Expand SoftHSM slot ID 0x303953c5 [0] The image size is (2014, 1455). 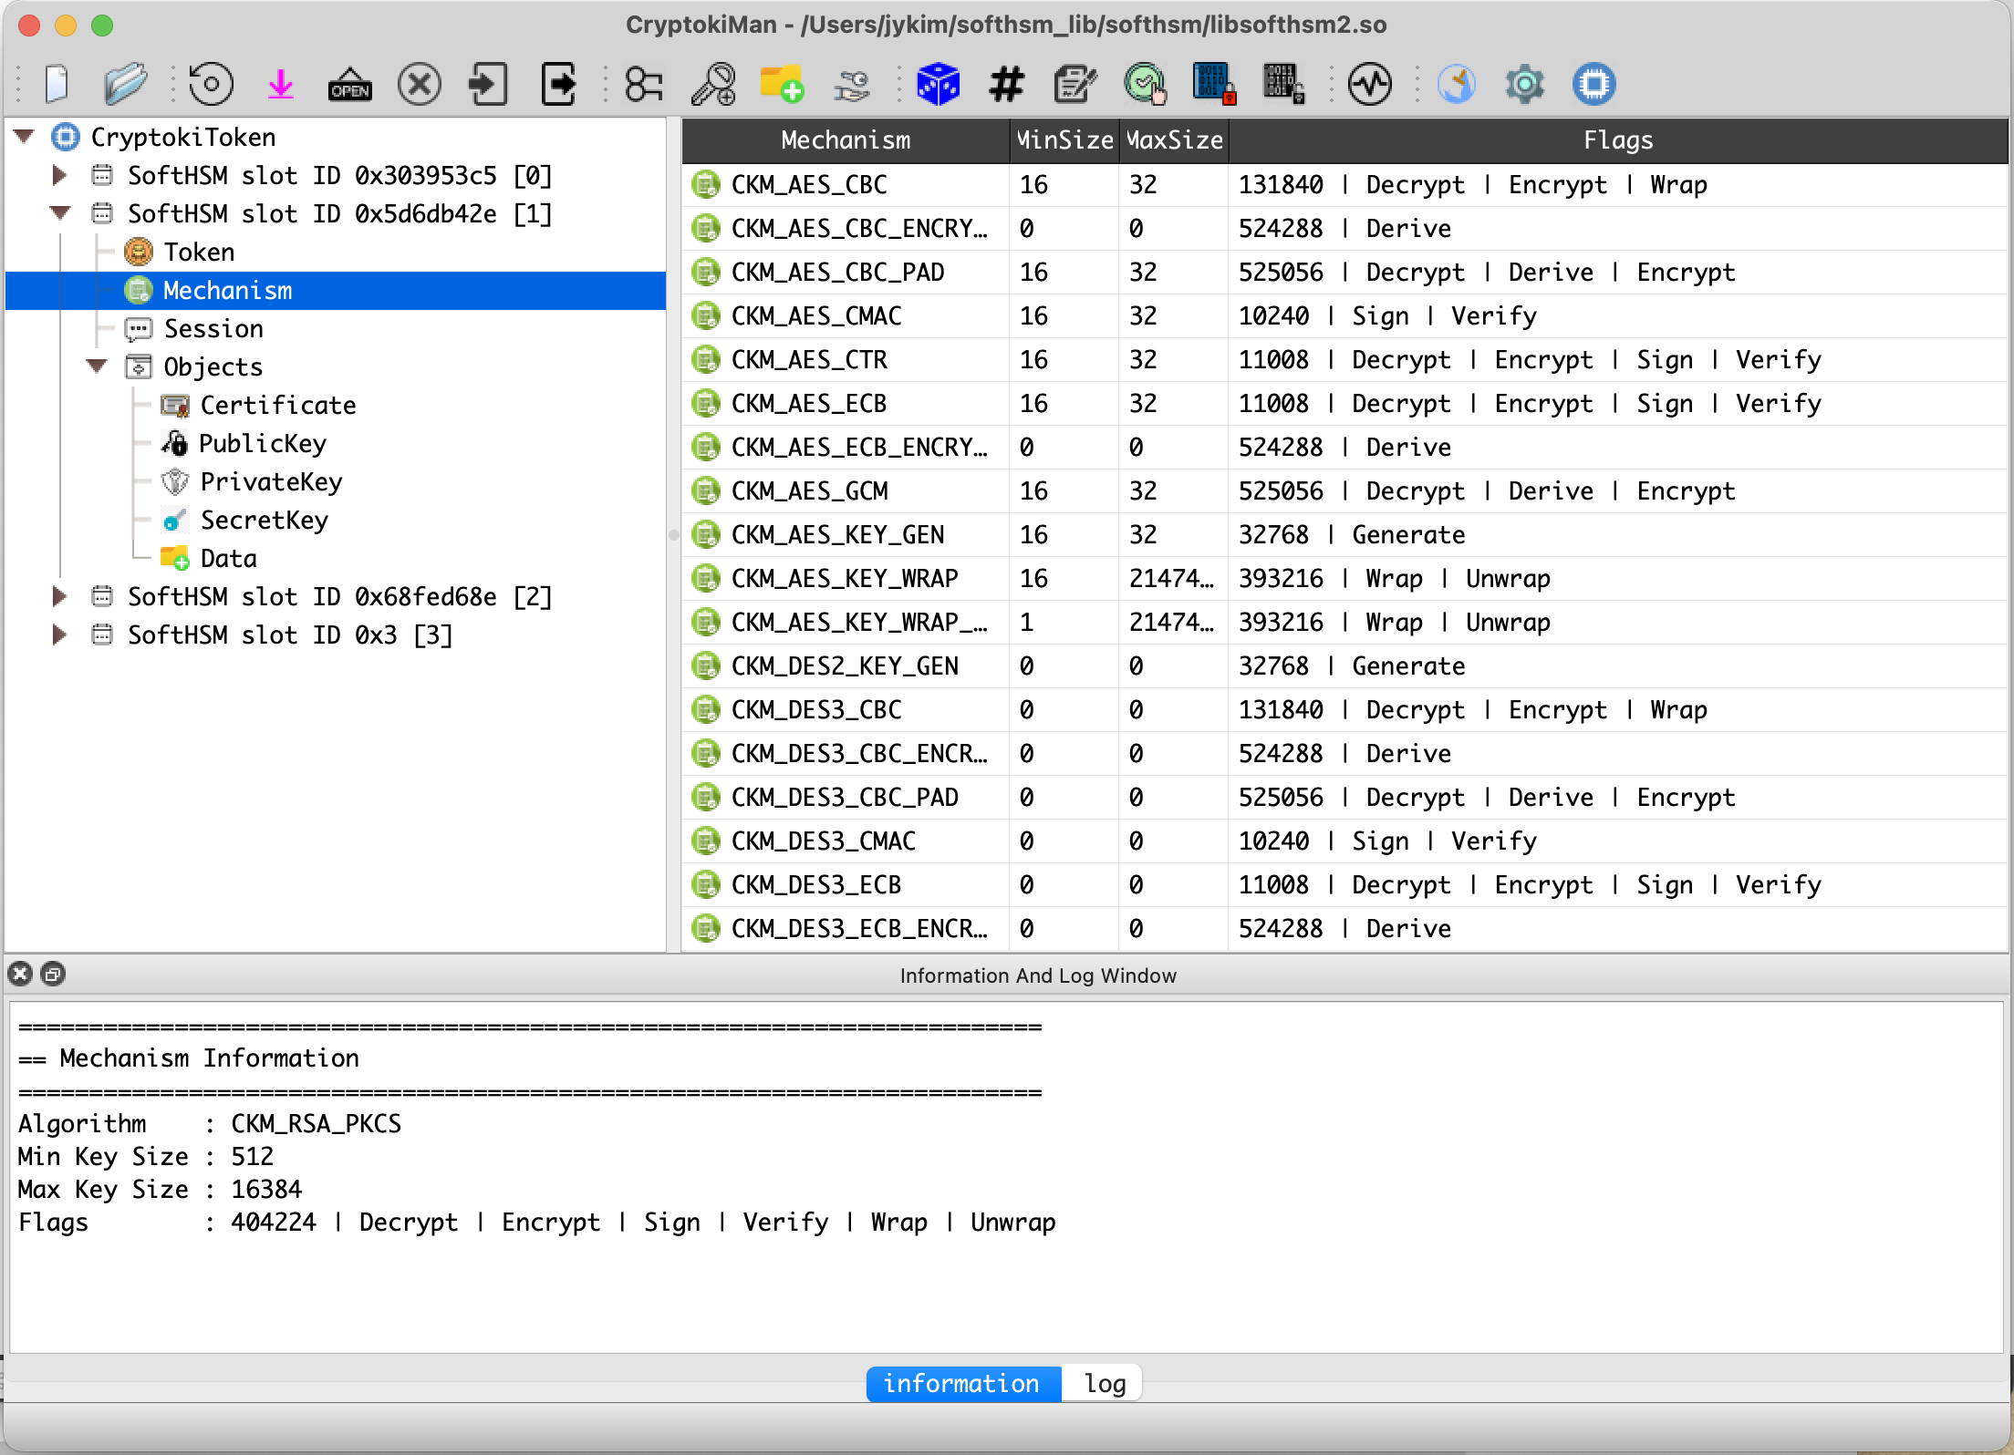(59, 175)
